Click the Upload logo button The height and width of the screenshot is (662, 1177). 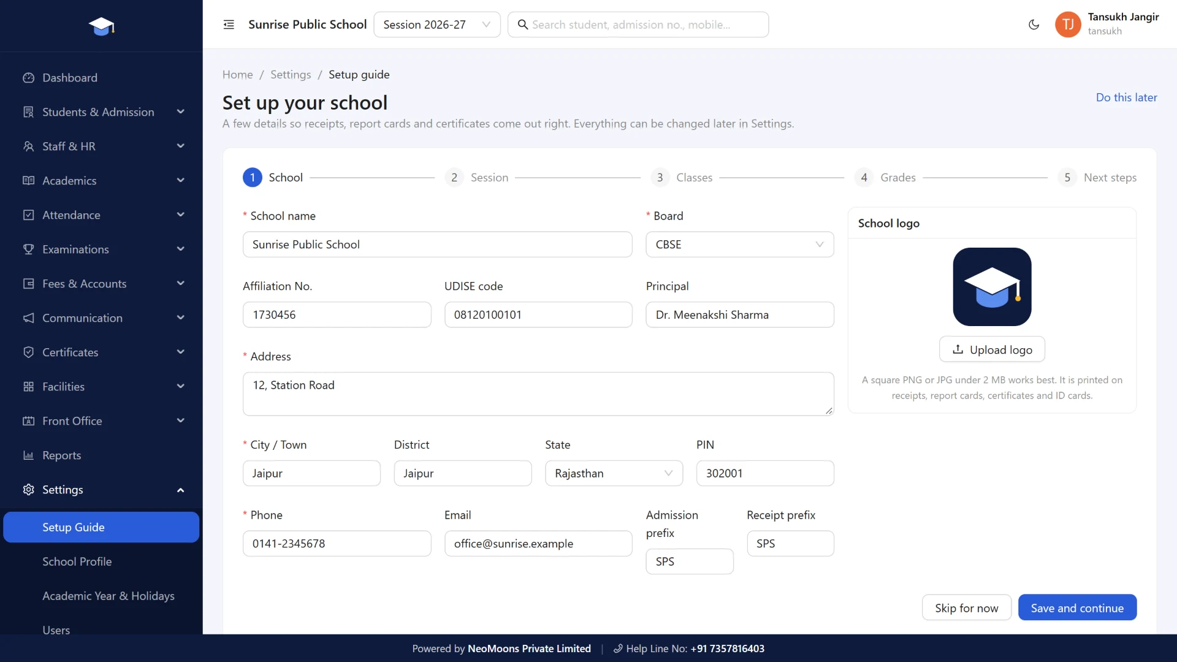[992, 349]
